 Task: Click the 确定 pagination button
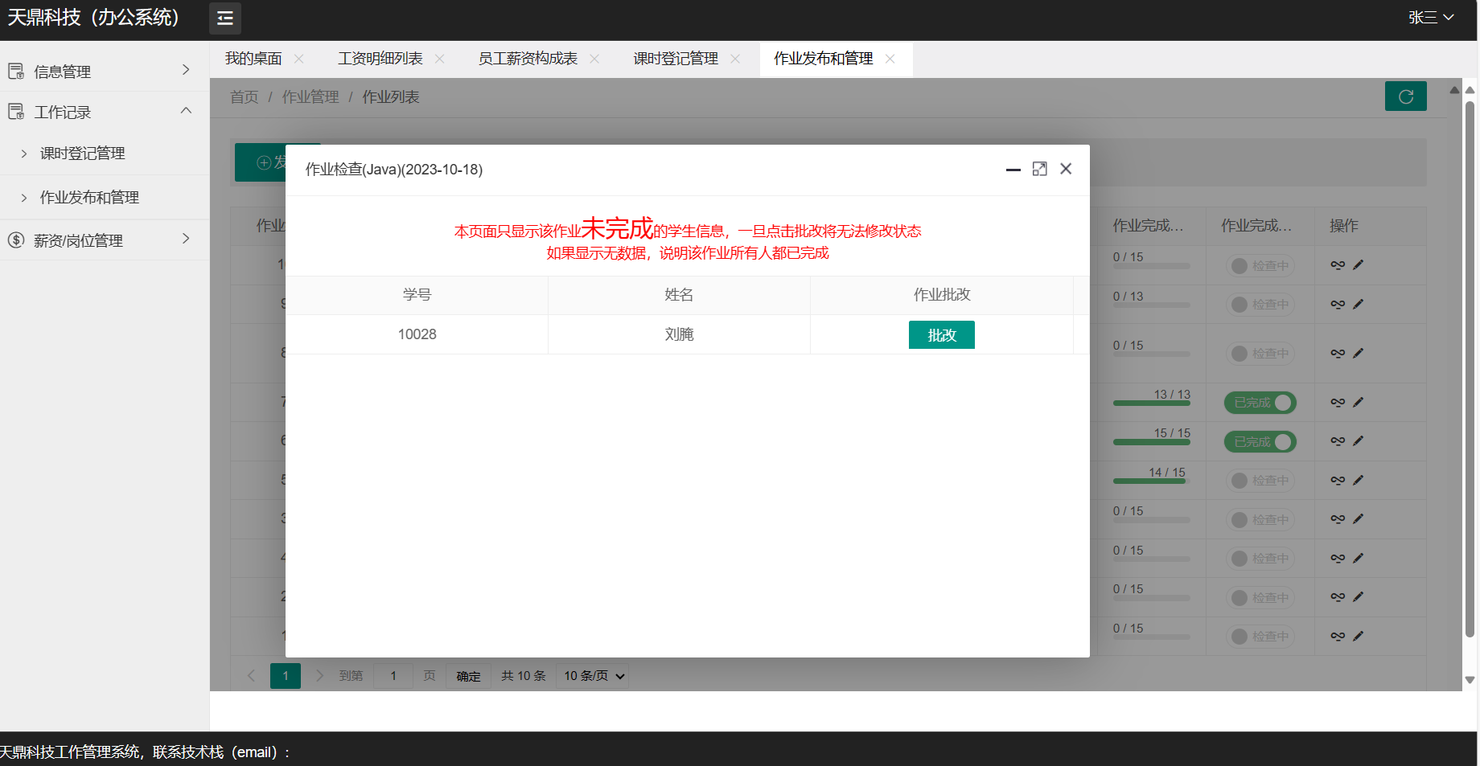click(x=468, y=676)
